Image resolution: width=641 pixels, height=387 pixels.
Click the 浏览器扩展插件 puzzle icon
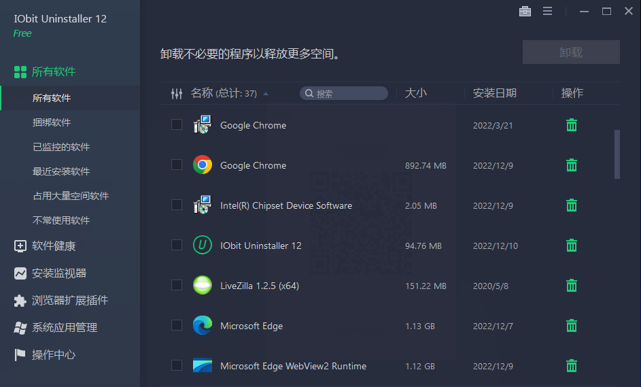20,301
